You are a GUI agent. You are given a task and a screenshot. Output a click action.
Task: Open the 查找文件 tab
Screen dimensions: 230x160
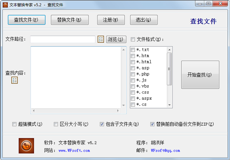[x=26, y=20]
